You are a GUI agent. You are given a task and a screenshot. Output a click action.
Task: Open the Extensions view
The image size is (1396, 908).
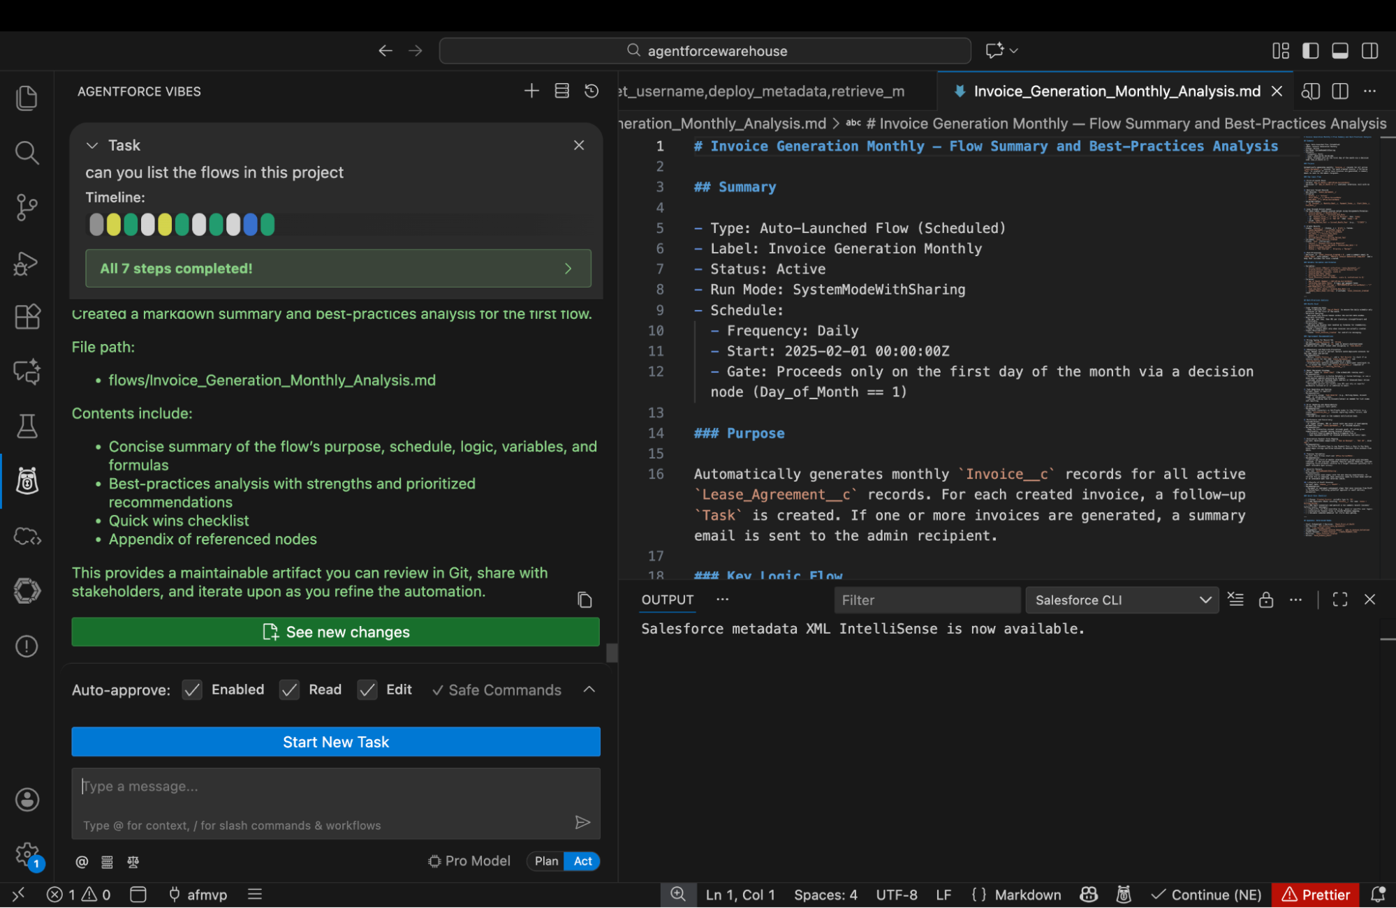[x=27, y=316]
